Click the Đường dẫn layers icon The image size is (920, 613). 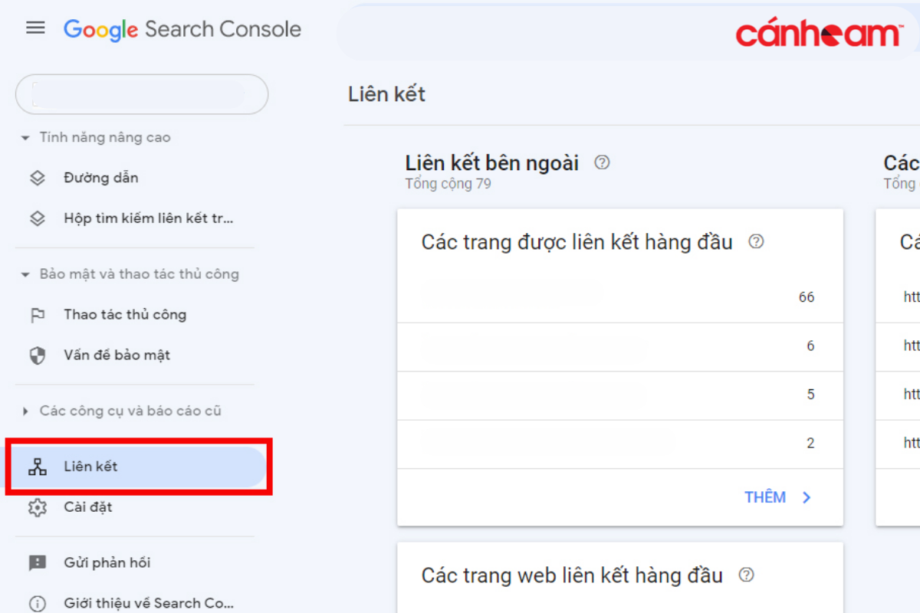click(38, 178)
